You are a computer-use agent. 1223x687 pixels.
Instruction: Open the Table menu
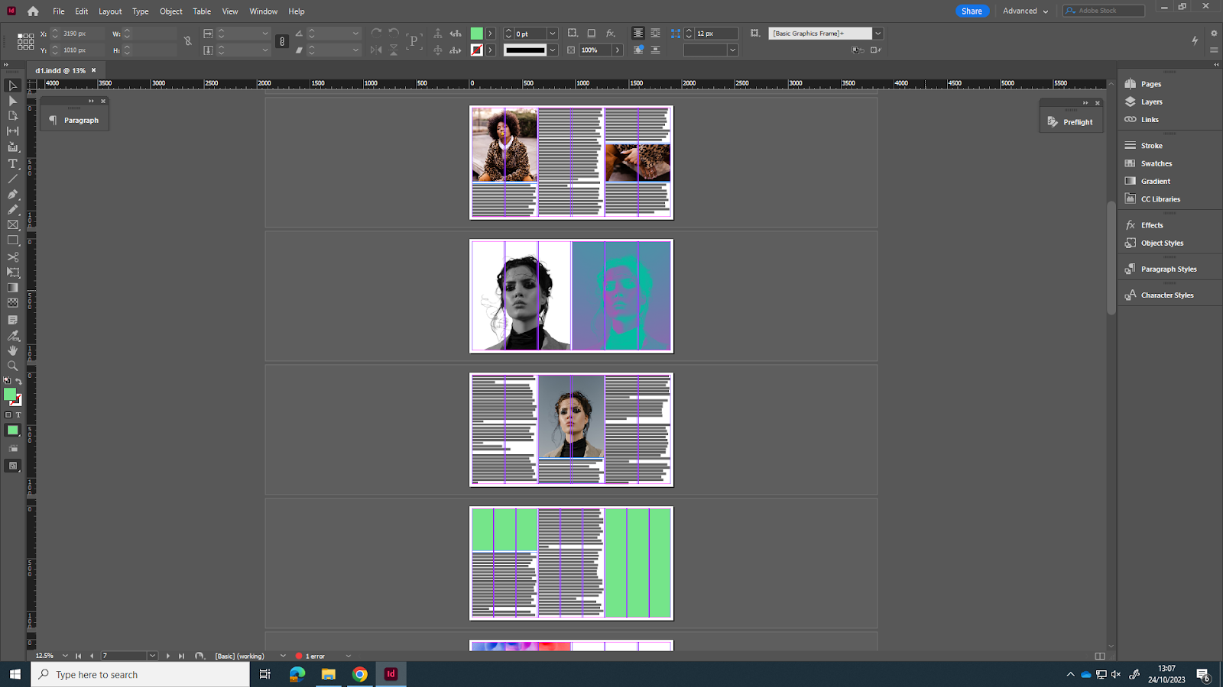click(x=202, y=11)
